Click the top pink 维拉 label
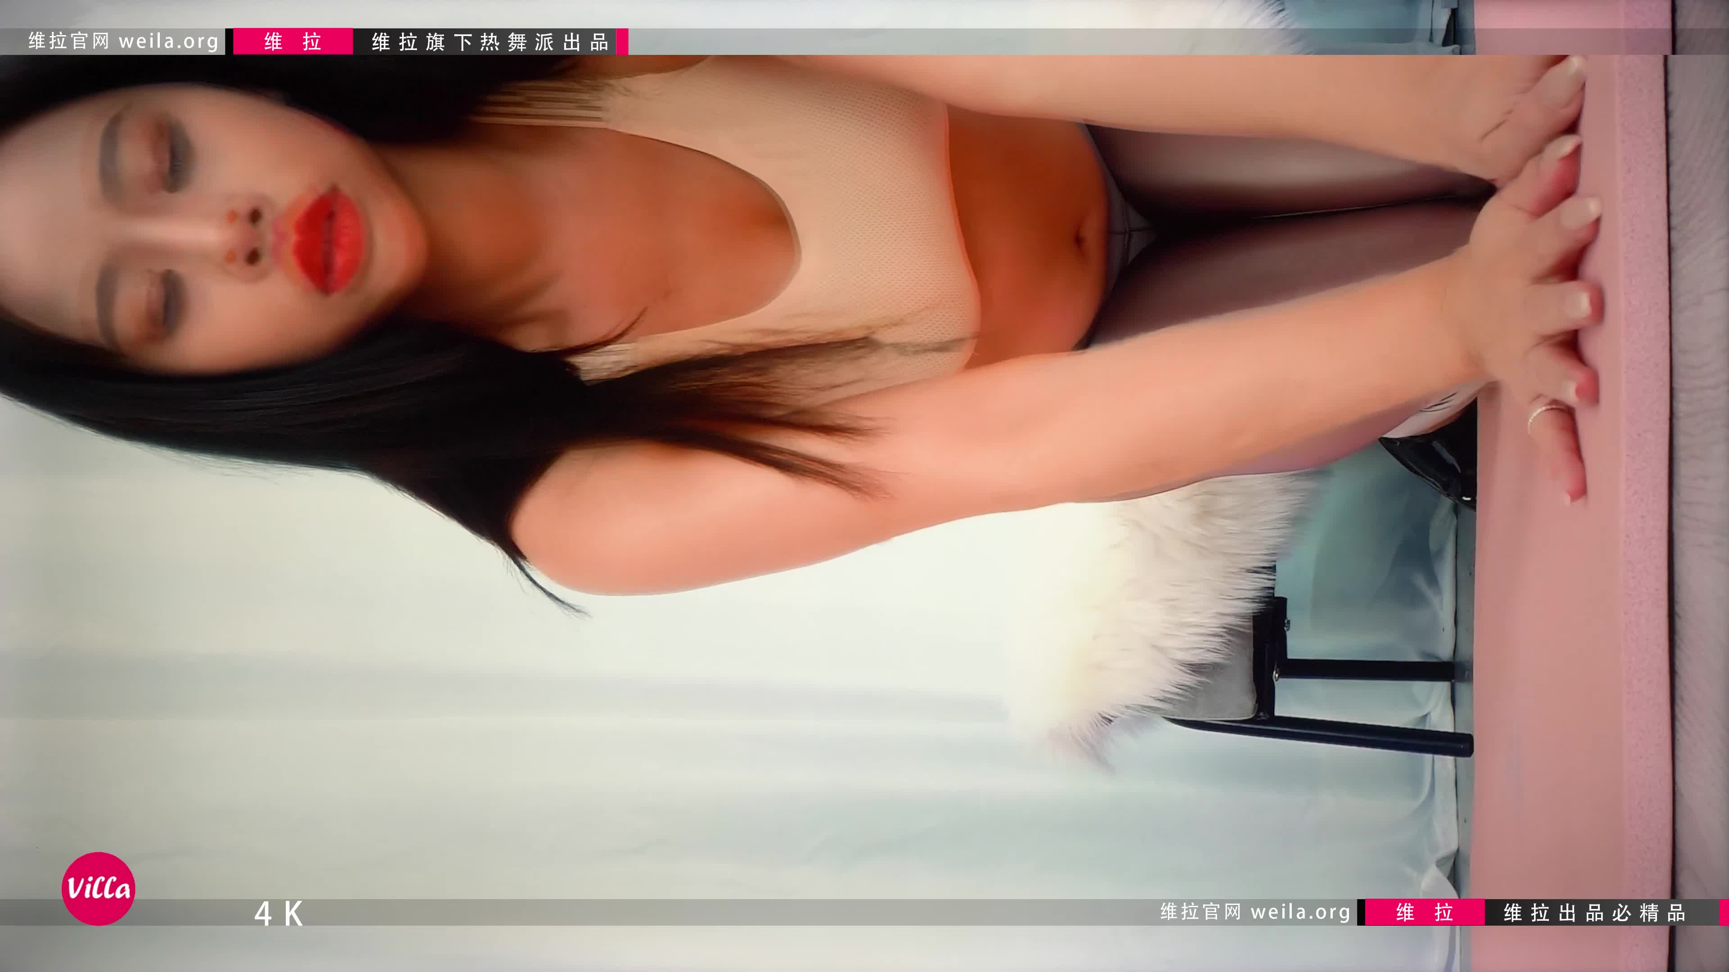Viewport: 1729px width, 972px height. (293, 41)
